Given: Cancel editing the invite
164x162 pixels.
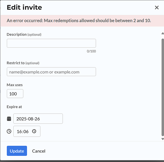Looking at the screenshot, I should [39, 151].
